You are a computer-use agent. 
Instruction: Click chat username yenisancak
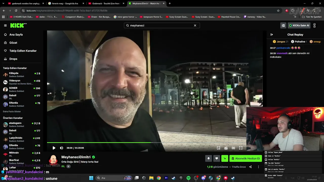click(x=283, y=48)
